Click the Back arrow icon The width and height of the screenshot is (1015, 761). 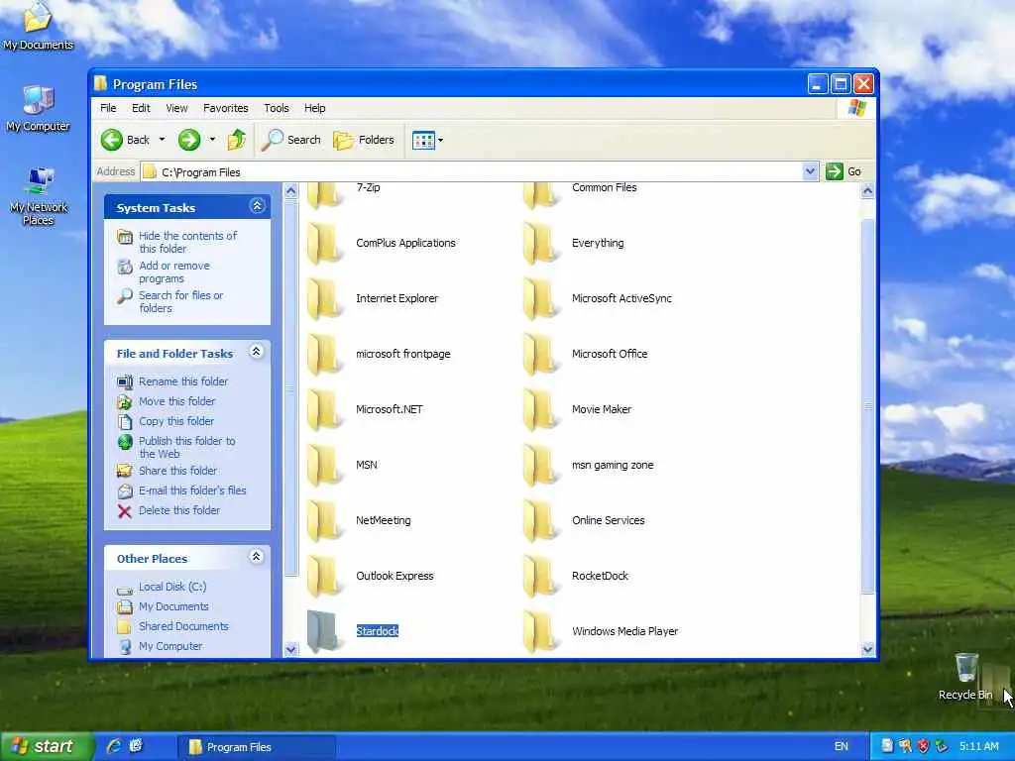click(x=112, y=140)
